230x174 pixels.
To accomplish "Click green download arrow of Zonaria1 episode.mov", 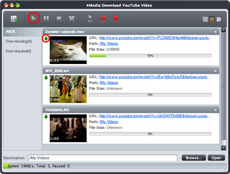I will coord(46,39).
